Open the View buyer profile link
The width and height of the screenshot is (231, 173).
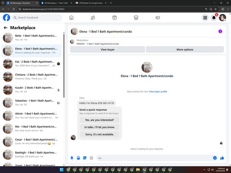[158, 92]
